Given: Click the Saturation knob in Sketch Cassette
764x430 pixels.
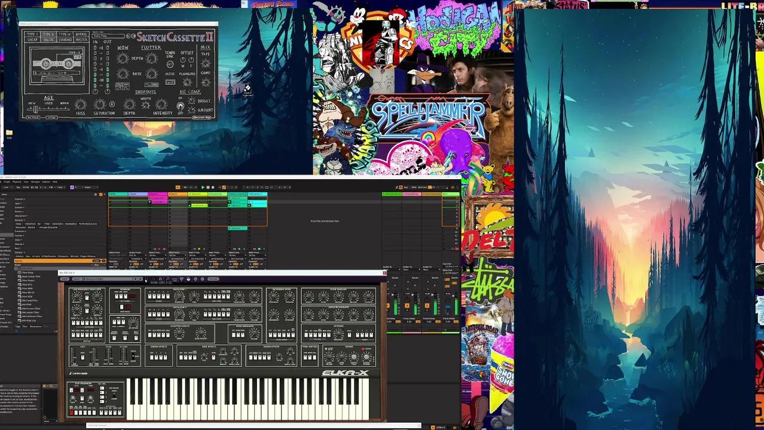Looking at the screenshot, I should coord(100,105).
